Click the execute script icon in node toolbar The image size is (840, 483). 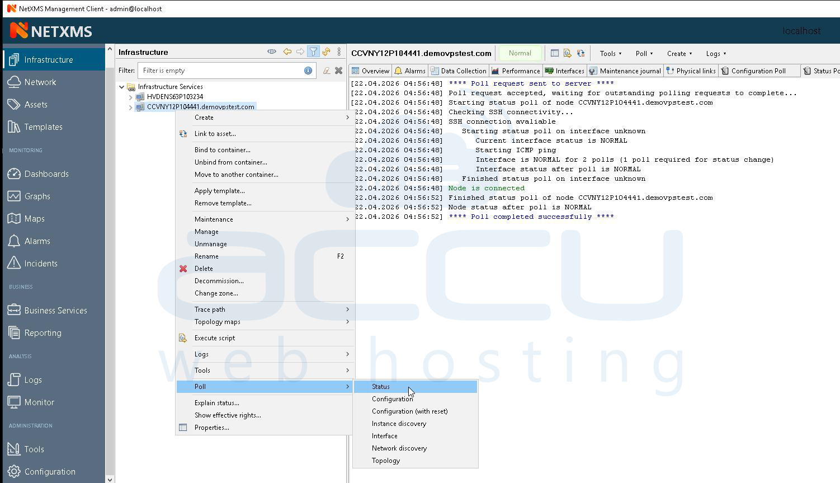pyautogui.click(x=568, y=53)
